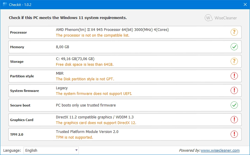Click the 'Checkit - 1.0.2' window title
This screenshot has height=155, width=250.
click(20, 5)
